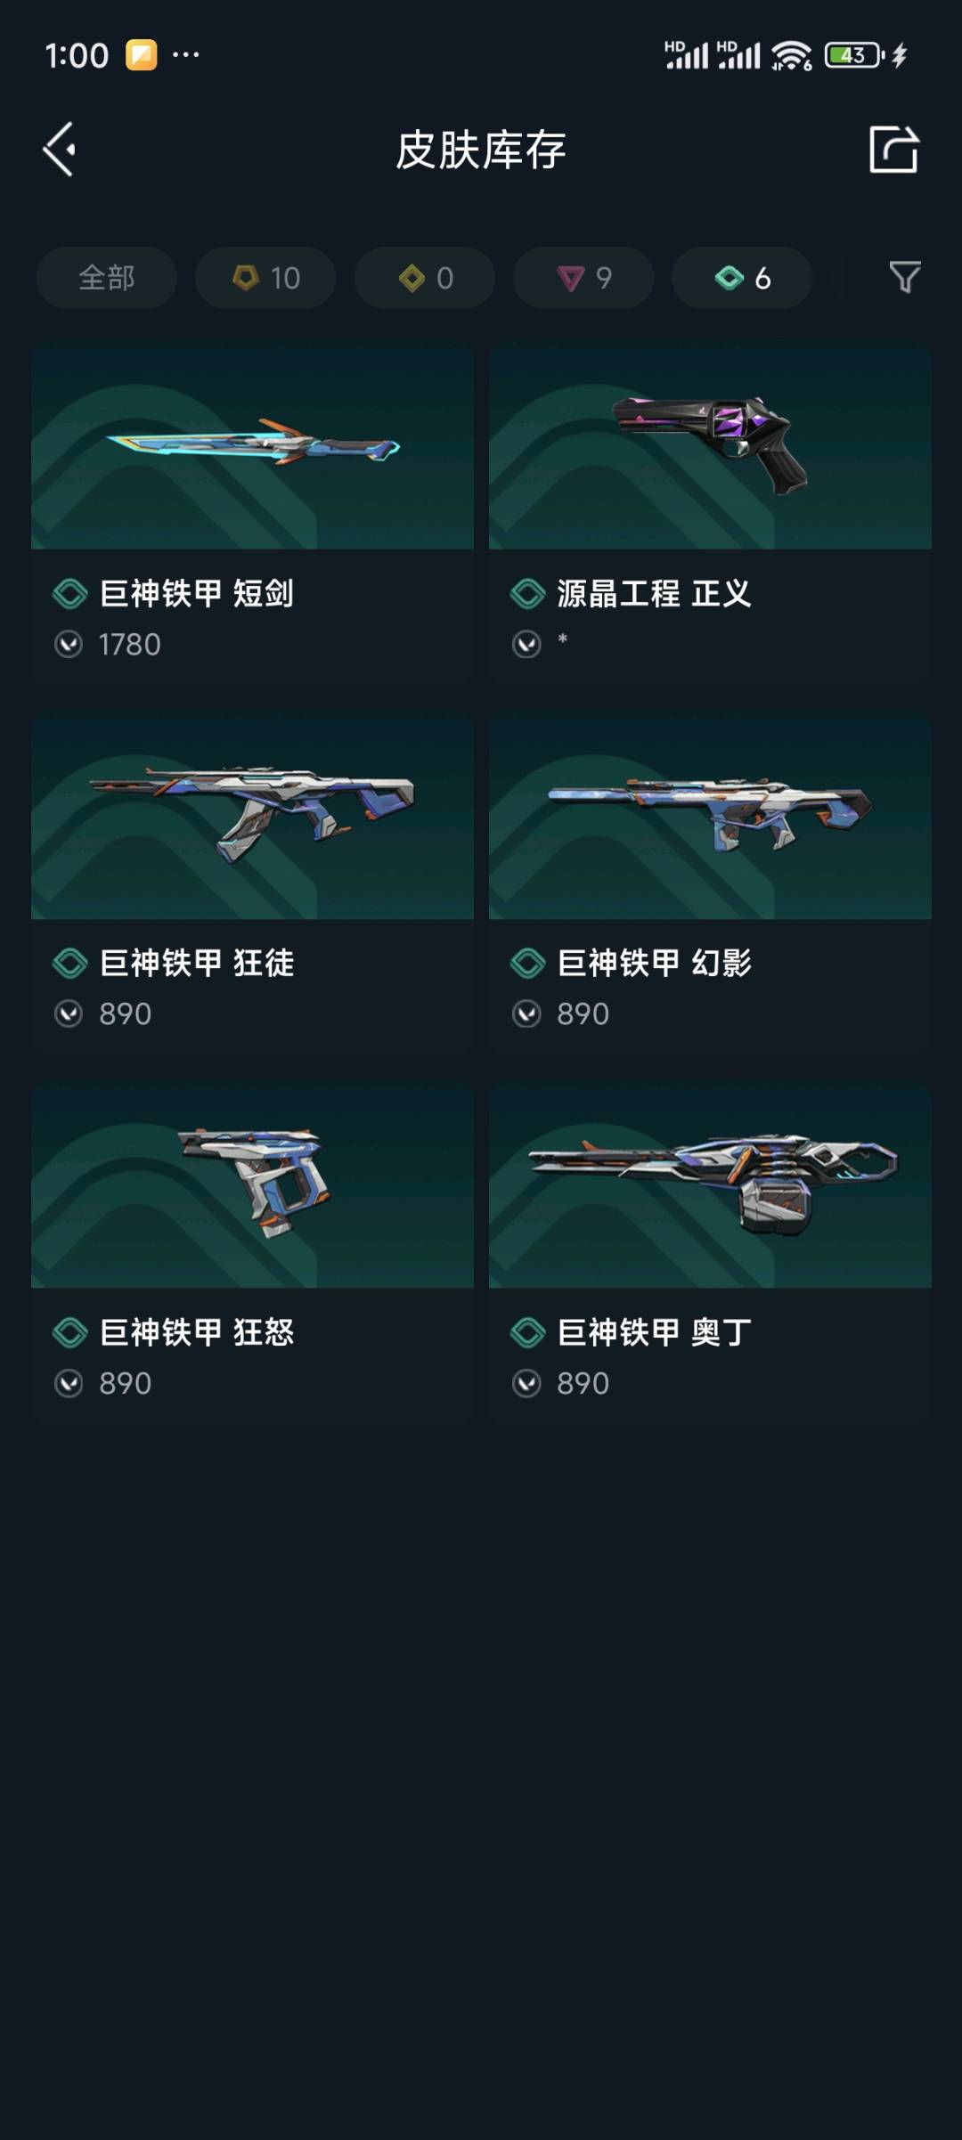The image size is (962, 2140).
Task: Tap the currency icon under 巨神铁甲 奥丁
Action: point(526,1383)
